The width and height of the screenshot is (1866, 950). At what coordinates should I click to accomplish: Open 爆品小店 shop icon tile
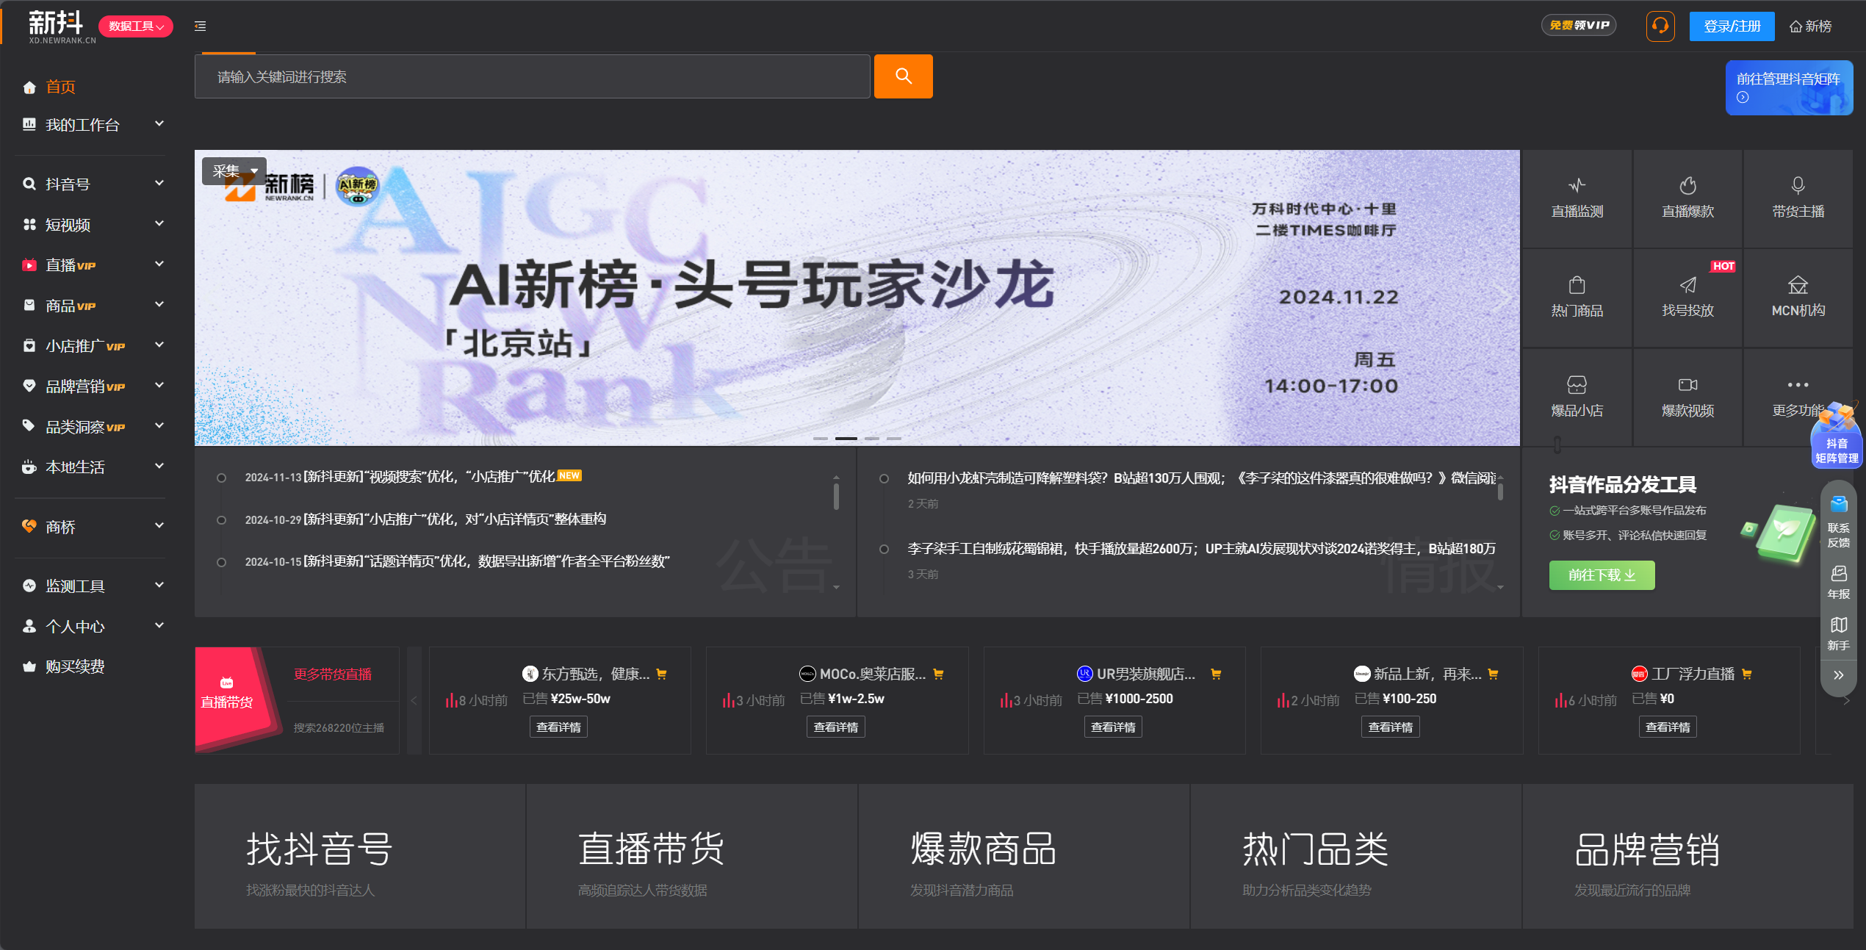pos(1577,397)
